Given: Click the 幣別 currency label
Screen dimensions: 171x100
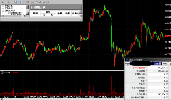Looking at the screenshot, I should [x=165, y=64].
